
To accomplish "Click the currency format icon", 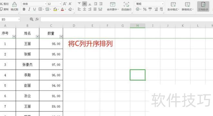I will [x=137, y=9].
